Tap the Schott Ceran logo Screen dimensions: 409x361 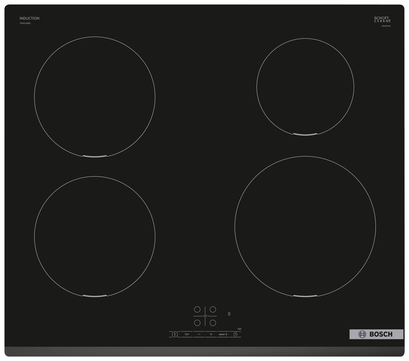click(x=382, y=19)
